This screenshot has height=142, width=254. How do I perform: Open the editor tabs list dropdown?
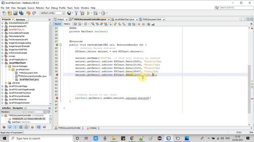pos(248,19)
